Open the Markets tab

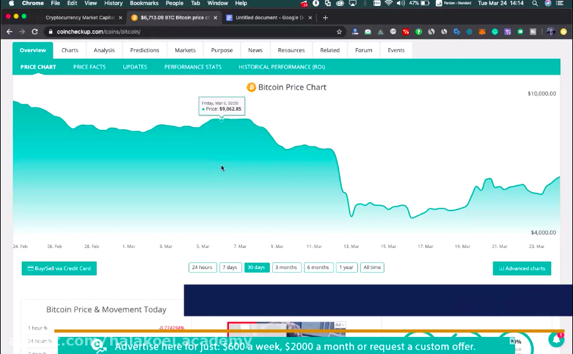(x=185, y=50)
